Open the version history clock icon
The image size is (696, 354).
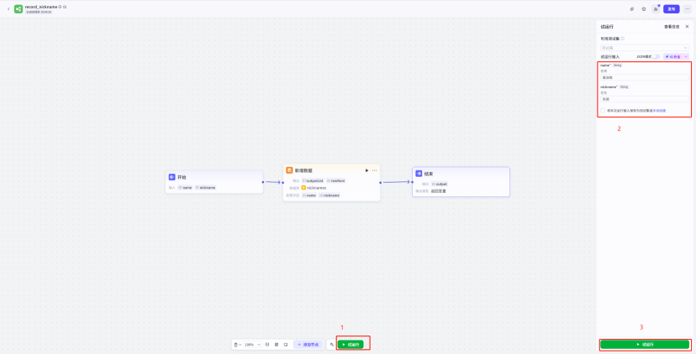point(644,9)
